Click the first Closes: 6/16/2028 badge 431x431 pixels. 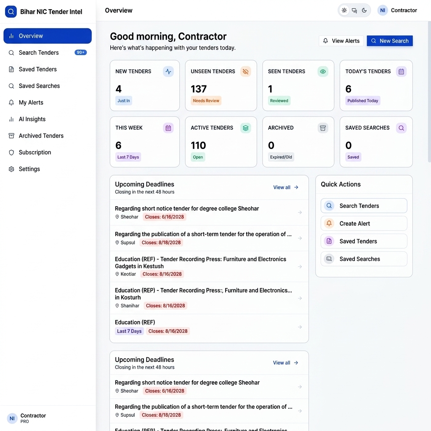click(x=165, y=217)
